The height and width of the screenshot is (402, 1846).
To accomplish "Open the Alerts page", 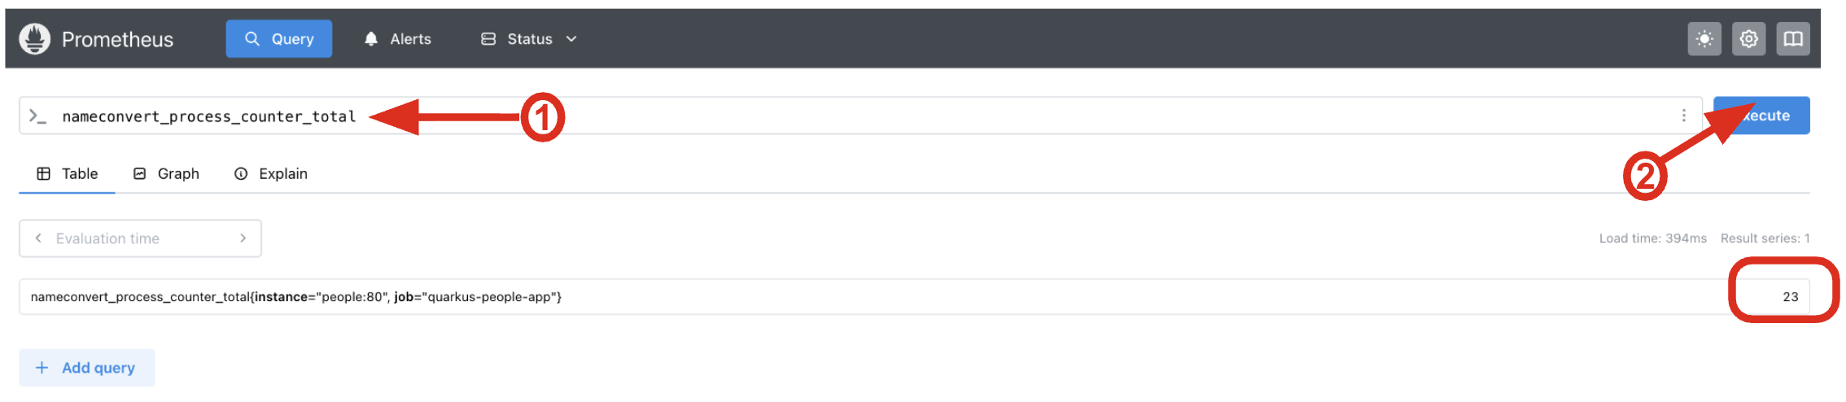I will tap(398, 39).
